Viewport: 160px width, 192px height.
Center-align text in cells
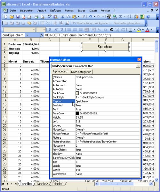(x=75, y=30)
